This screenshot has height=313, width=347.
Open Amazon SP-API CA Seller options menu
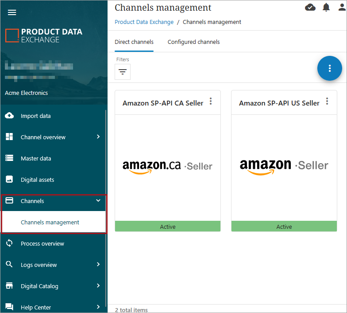pos(211,102)
